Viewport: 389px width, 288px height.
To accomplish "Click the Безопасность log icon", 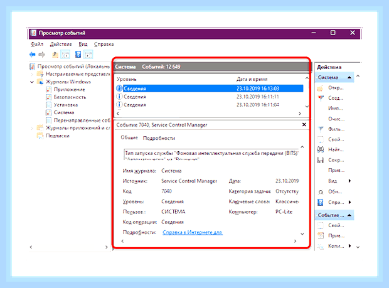I will click(49, 97).
